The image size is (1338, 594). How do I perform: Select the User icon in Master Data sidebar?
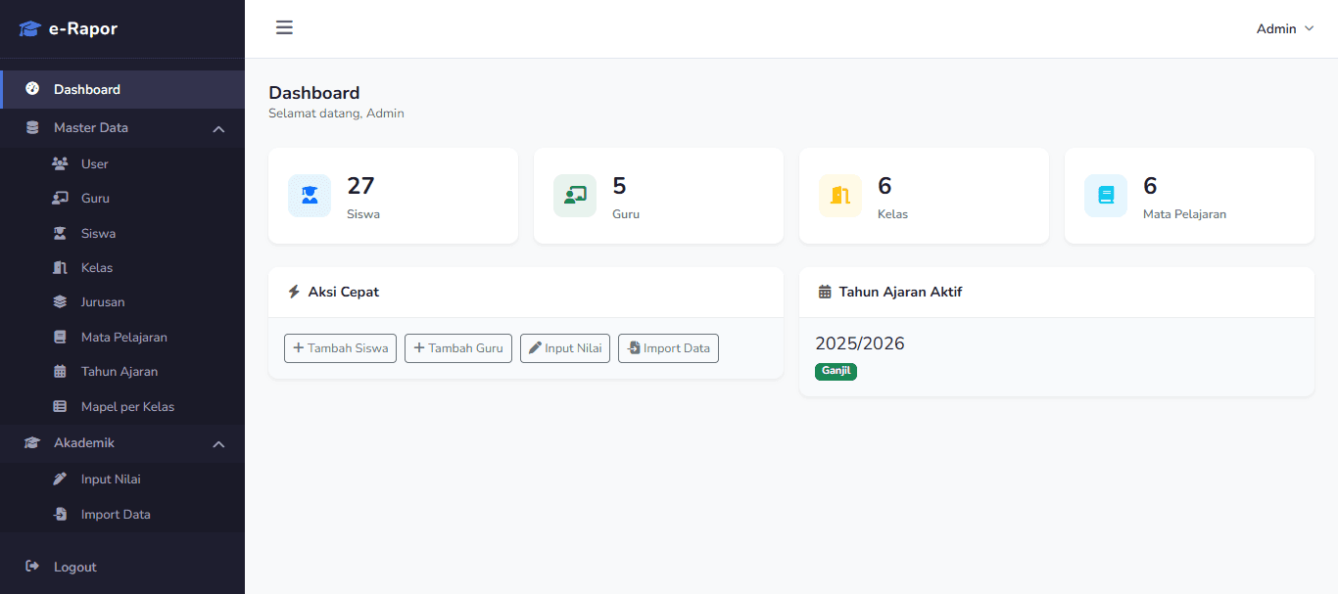62,162
